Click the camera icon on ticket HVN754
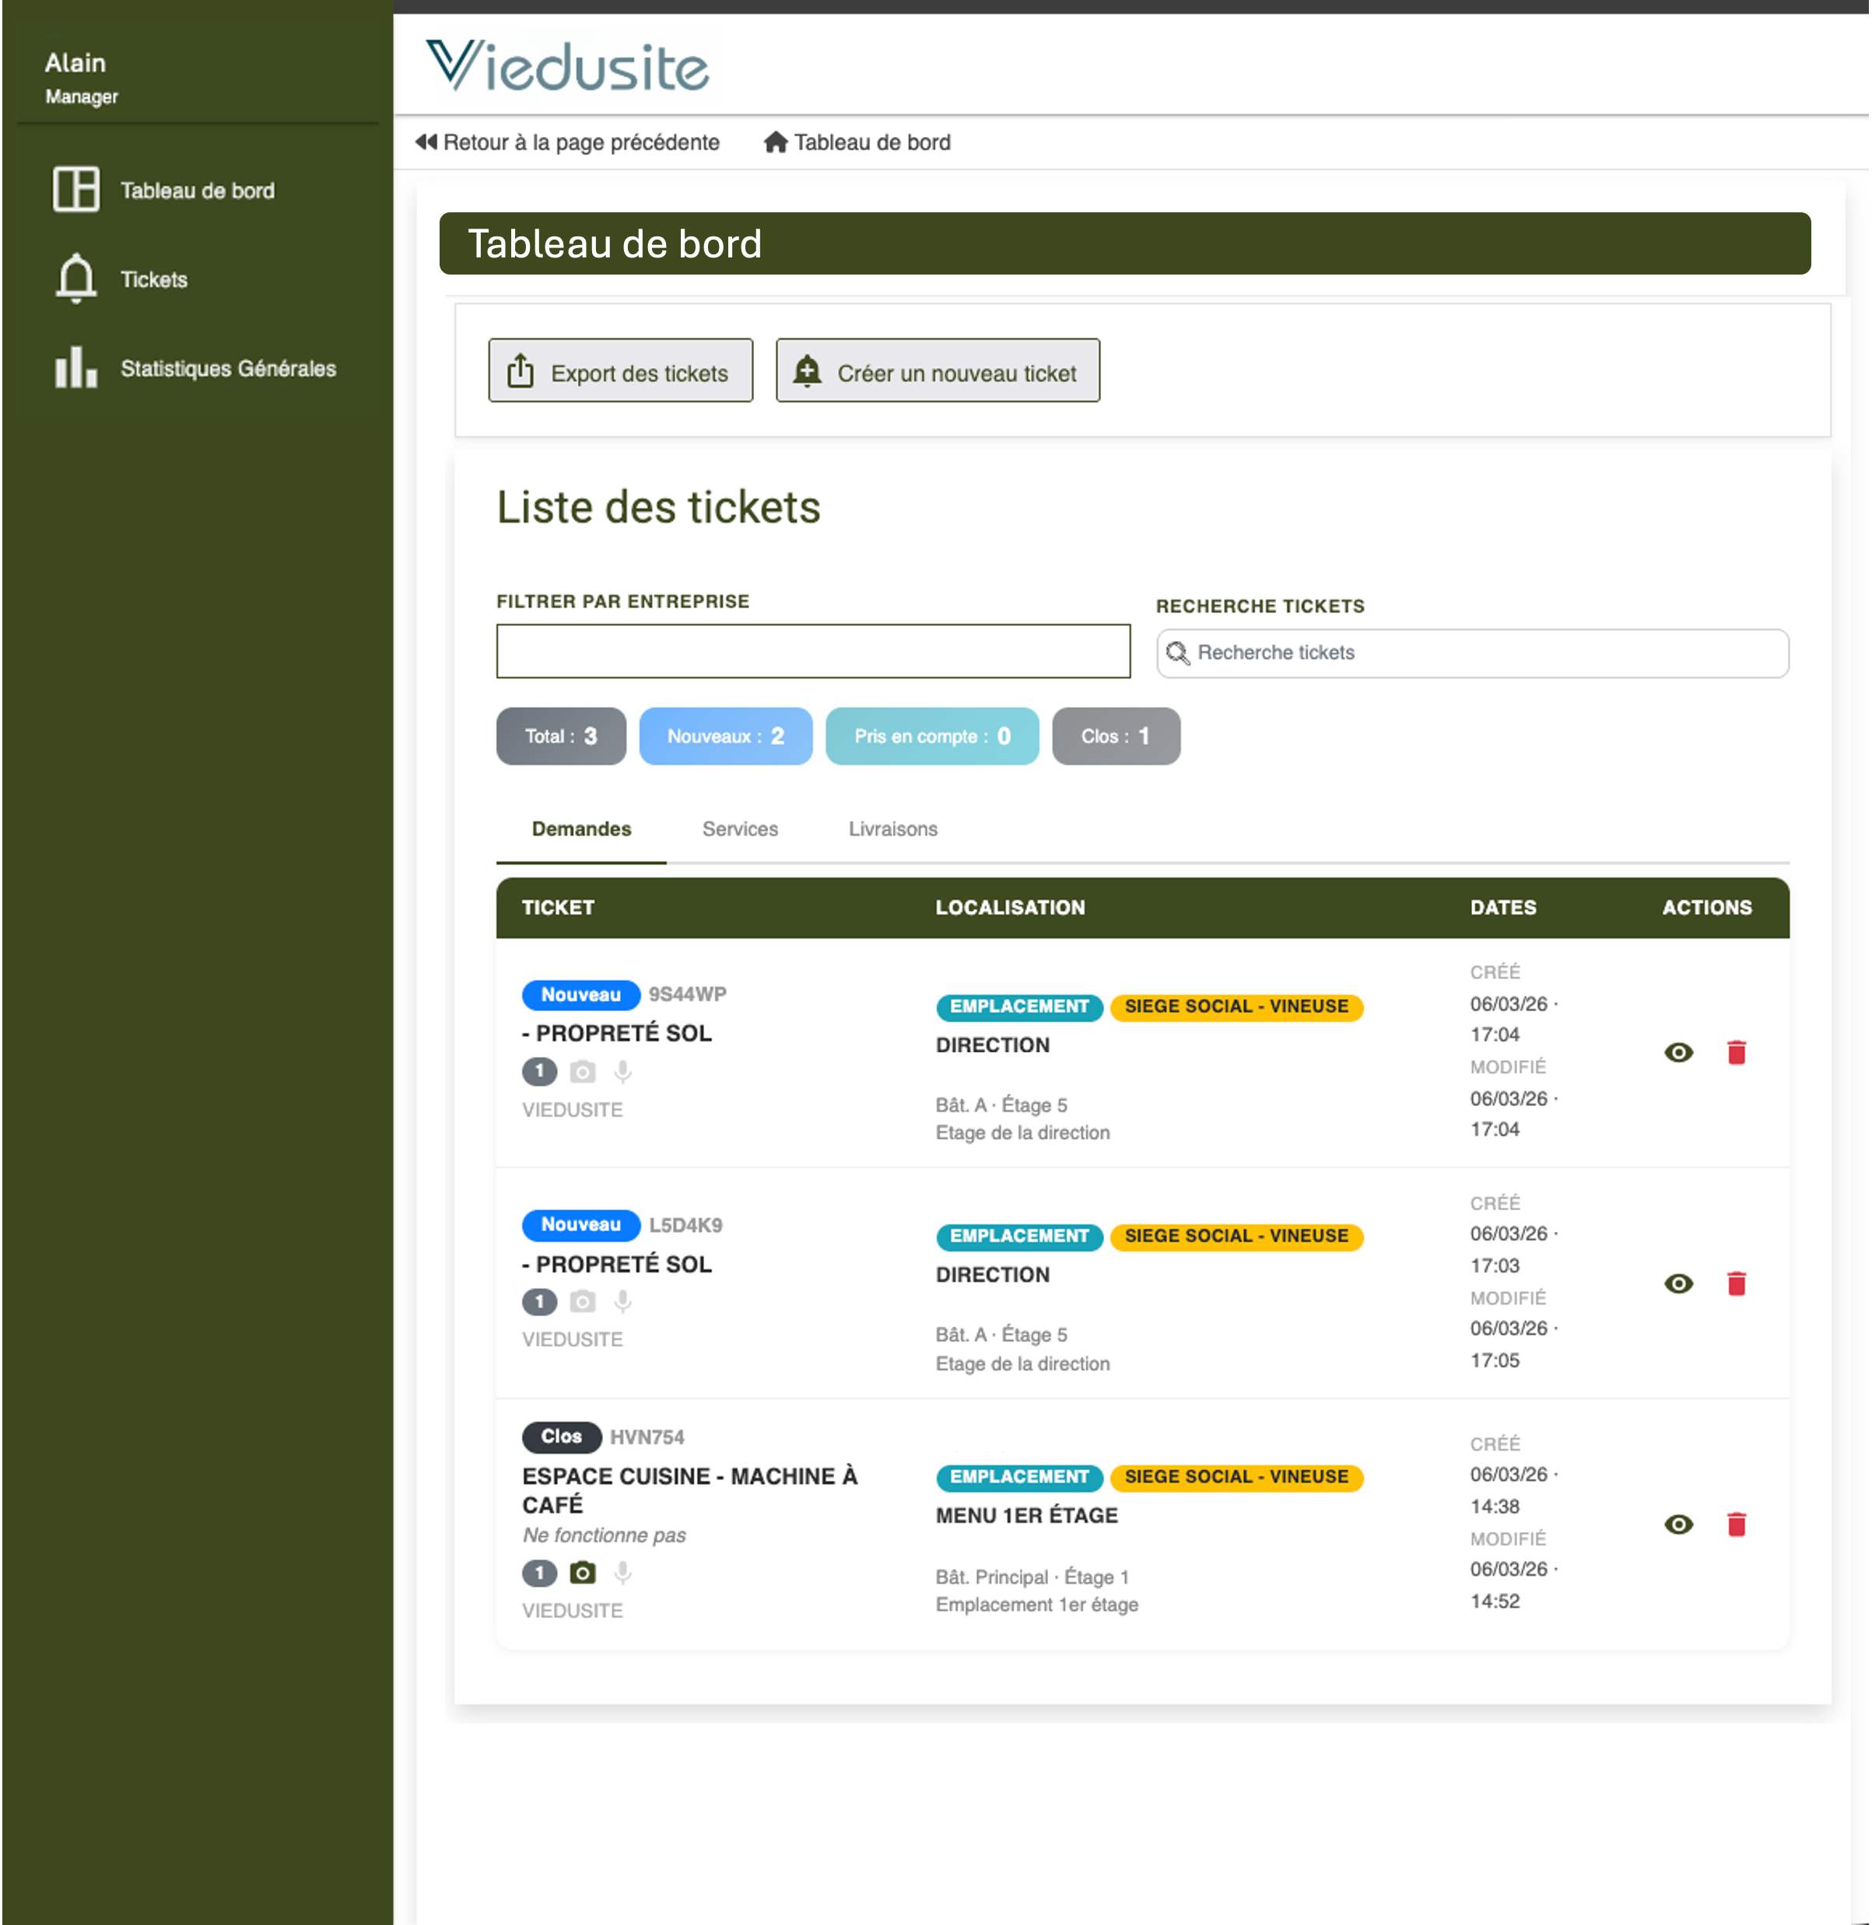The height and width of the screenshot is (1925, 1872). click(x=582, y=1573)
